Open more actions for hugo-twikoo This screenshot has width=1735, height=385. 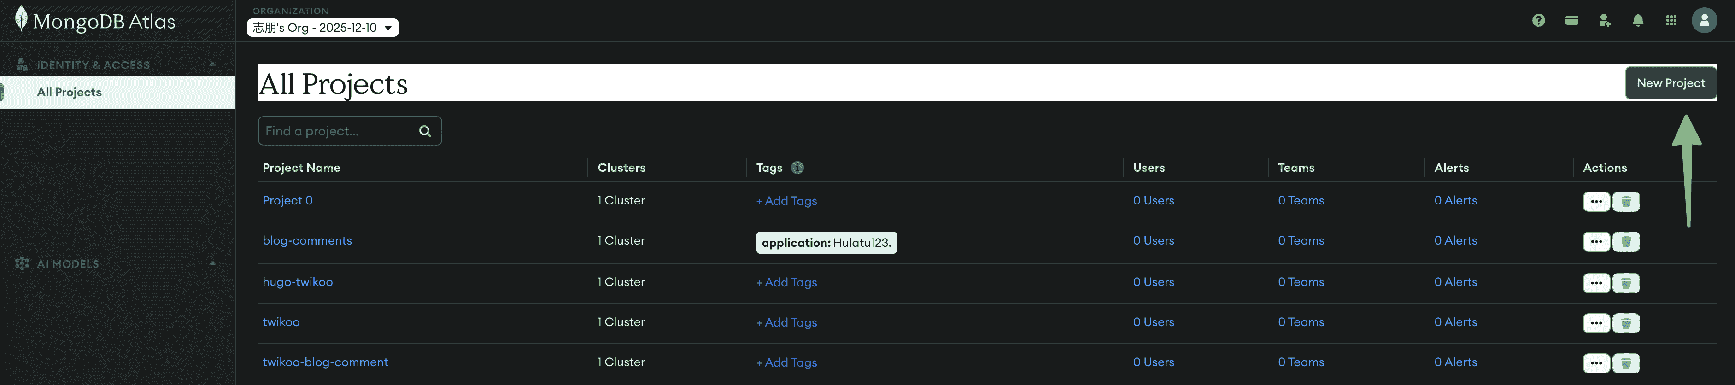click(1596, 283)
